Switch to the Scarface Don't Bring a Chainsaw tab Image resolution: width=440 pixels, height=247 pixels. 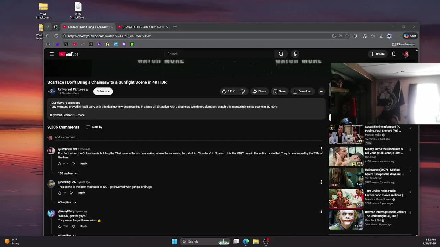click(88, 27)
